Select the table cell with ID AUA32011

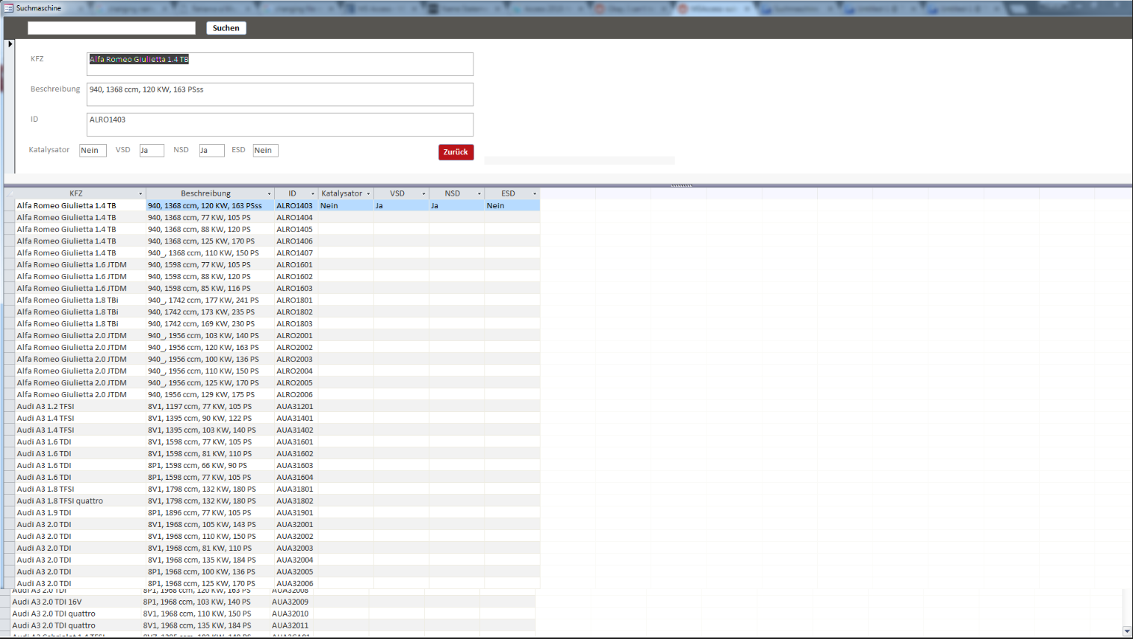tap(292, 626)
